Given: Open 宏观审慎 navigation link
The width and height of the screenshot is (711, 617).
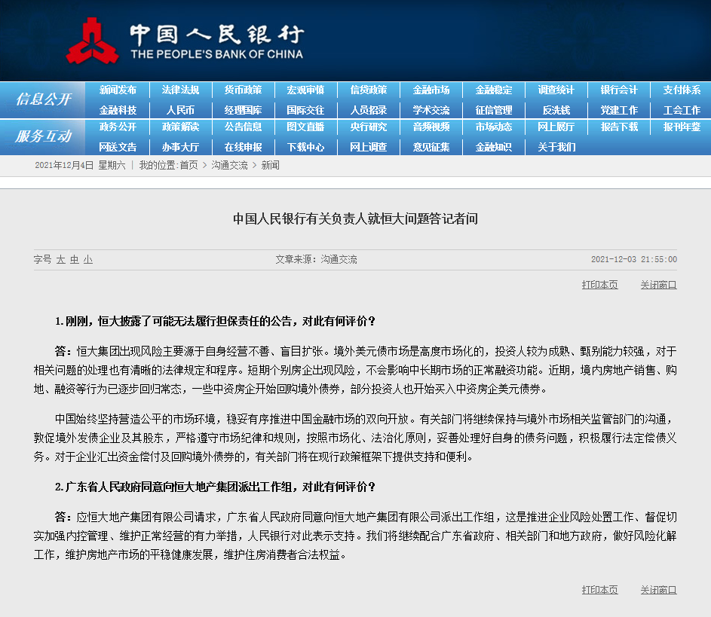Looking at the screenshot, I should 305,90.
